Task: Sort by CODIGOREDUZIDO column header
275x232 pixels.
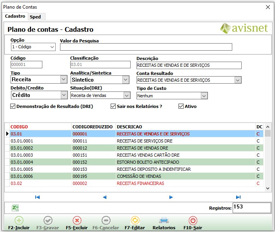Action: pyautogui.click(x=93, y=127)
